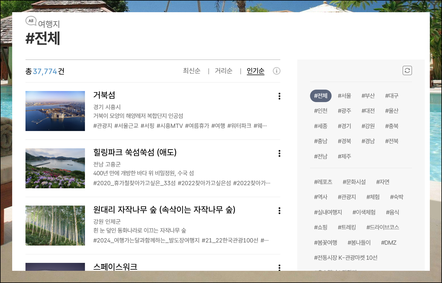Screen dimensions: 442x283
Task: Click the total count 37,774 text
Action: tap(45, 71)
